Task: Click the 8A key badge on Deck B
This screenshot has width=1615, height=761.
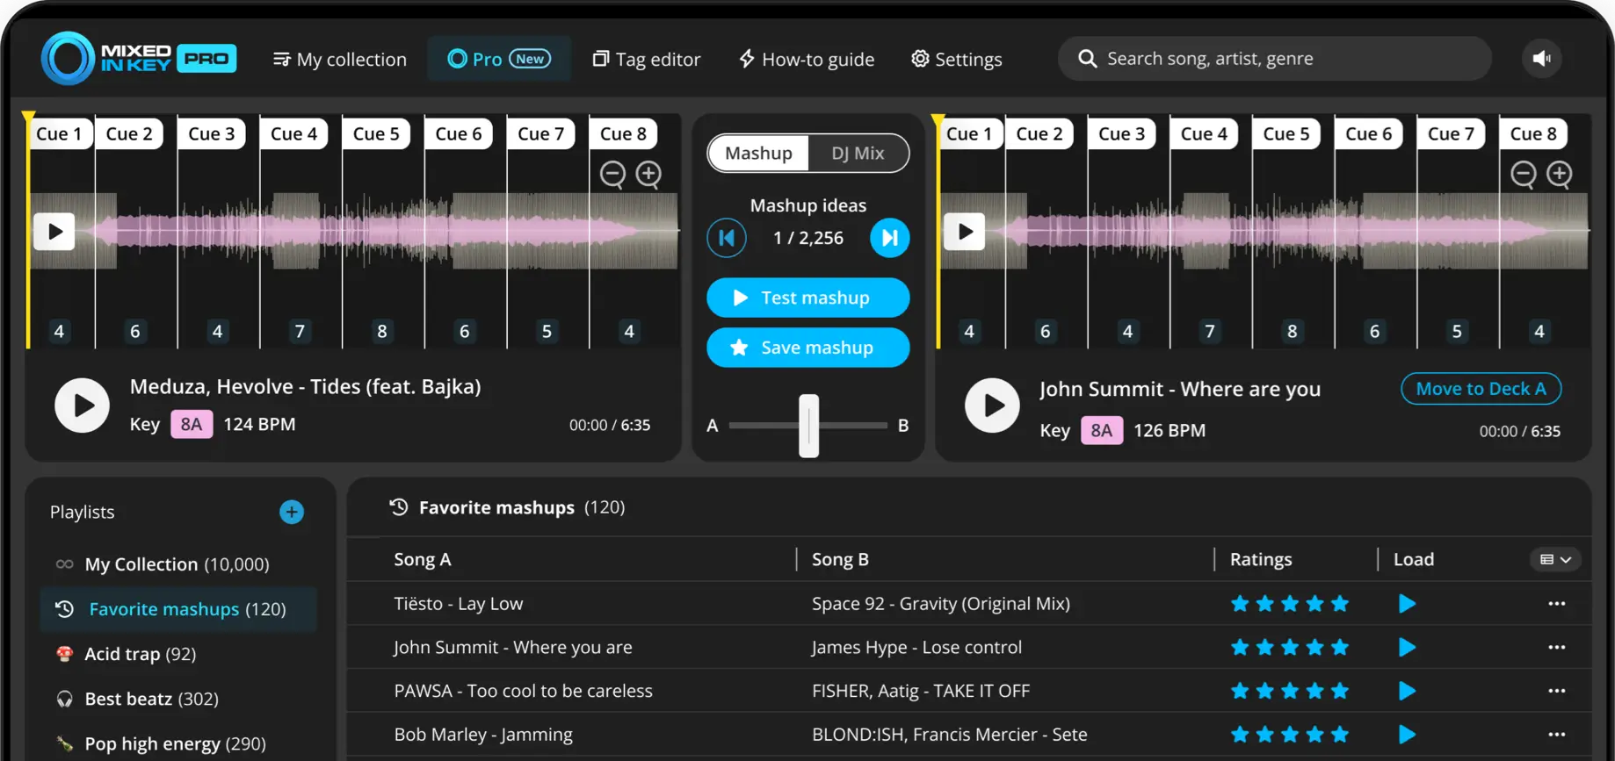Action: tap(1102, 430)
